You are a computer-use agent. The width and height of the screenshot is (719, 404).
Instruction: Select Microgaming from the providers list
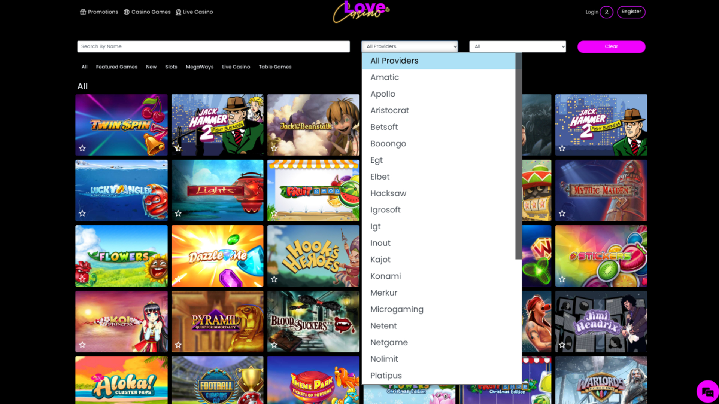click(x=397, y=309)
